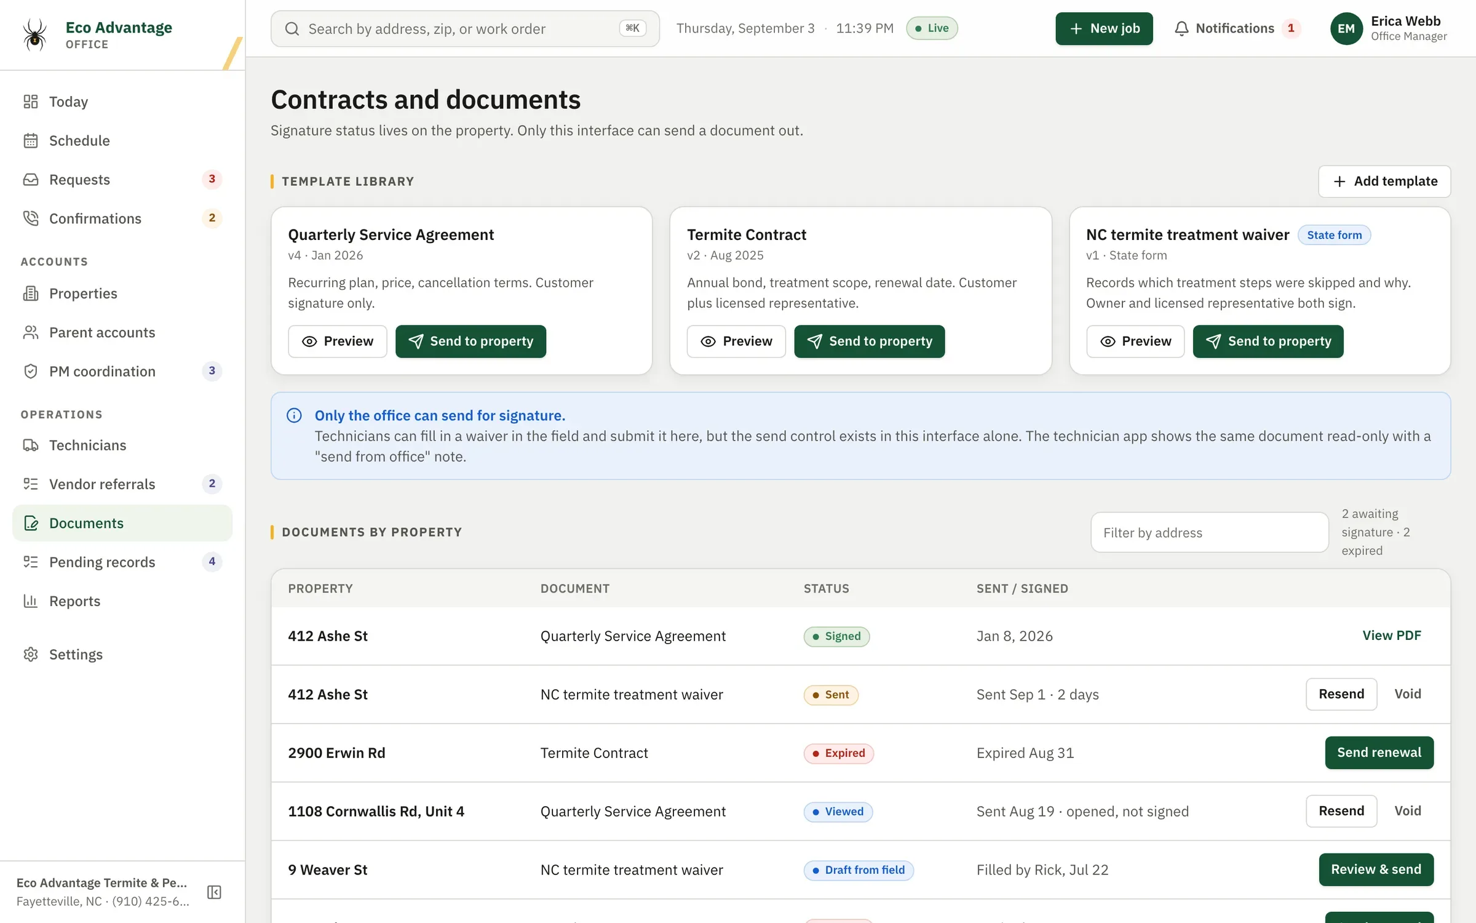Resend the 412 Ashe St waiver
Screen dimensions: 1476x923
point(1341,694)
